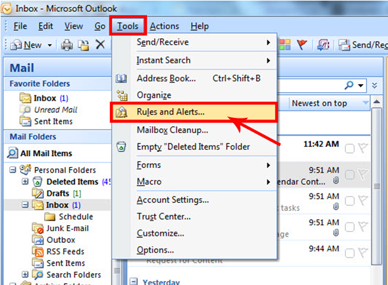Screen dimensions: 388x285
Task: Click the message list vertical scrollbar thumb
Action: click(x=377, y=187)
